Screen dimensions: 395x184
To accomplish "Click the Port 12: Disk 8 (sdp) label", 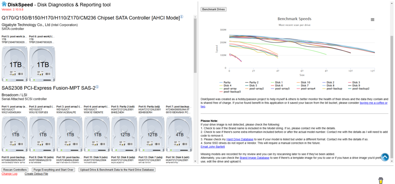I will pyautogui.click(x=123, y=157).
